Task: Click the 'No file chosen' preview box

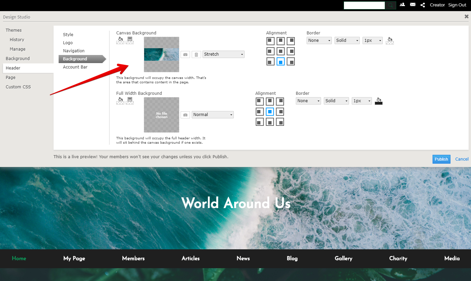Action: pyautogui.click(x=162, y=115)
